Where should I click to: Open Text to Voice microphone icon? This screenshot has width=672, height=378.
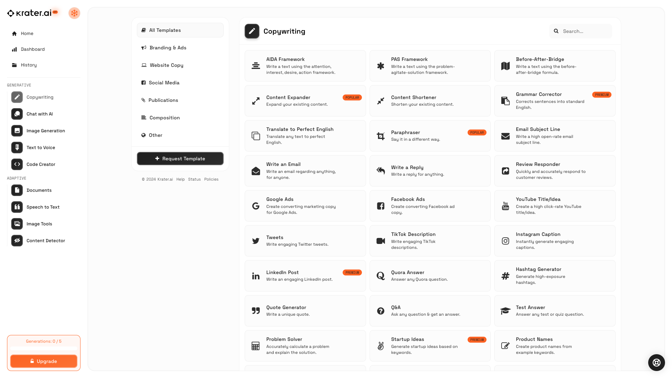pos(17,148)
